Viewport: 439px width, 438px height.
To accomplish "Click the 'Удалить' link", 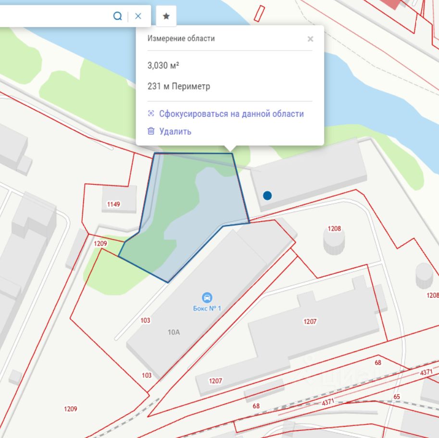I will pos(176,131).
